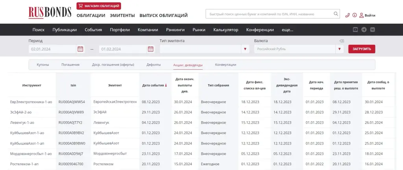403x170 pixels.
Task: Click ISIN RU0009046700
Action: pos(71,164)
